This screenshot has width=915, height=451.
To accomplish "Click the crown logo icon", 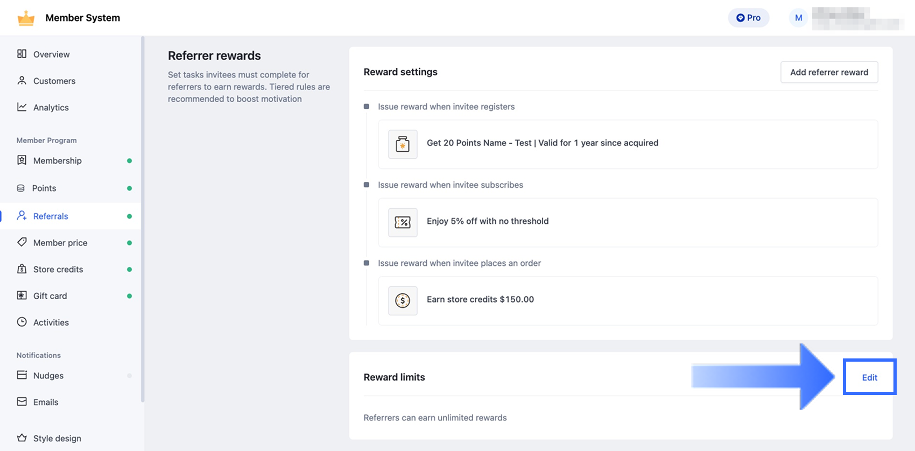I will (x=26, y=18).
